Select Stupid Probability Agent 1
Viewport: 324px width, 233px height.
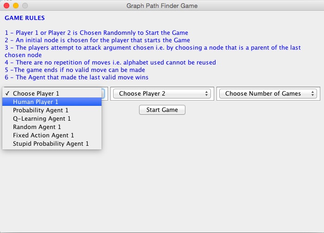click(x=51, y=144)
